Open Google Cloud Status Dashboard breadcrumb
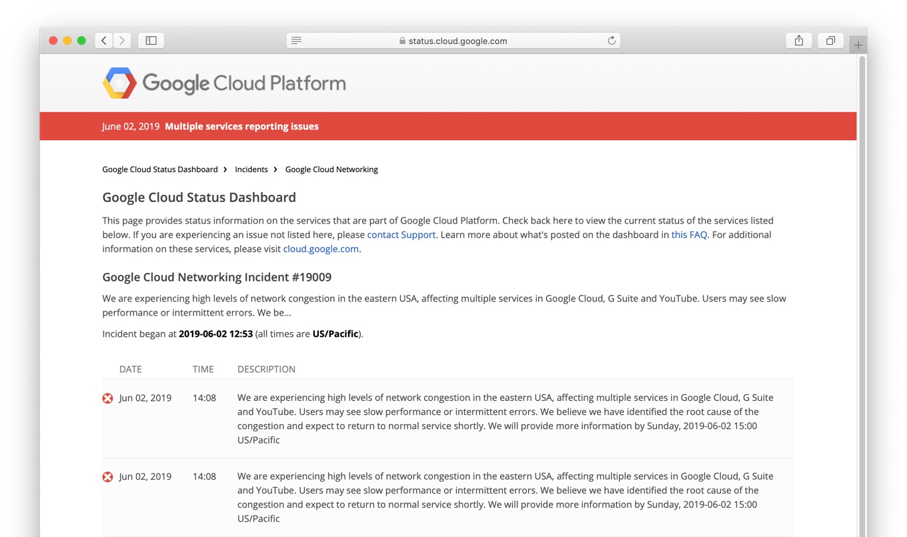The height and width of the screenshot is (537, 907). pyautogui.click(x=160, y=169)
